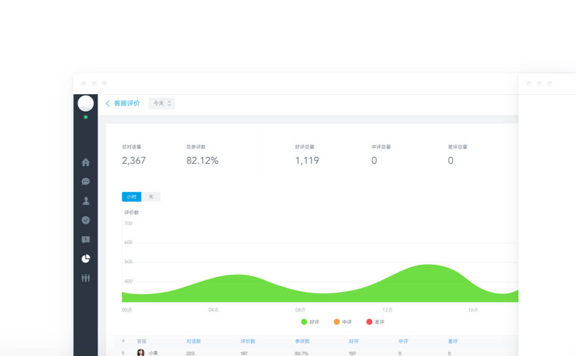Open the message alert sidebar icon
This screenshot has width=576, height=356.
pyautogui.click(x=86, y=240)
